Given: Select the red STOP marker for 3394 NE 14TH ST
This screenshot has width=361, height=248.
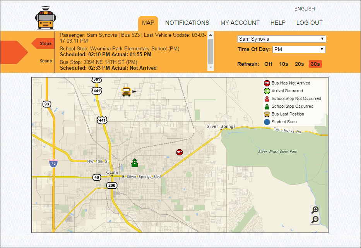Looking at the screenshot, I should (x=179, y=152).
